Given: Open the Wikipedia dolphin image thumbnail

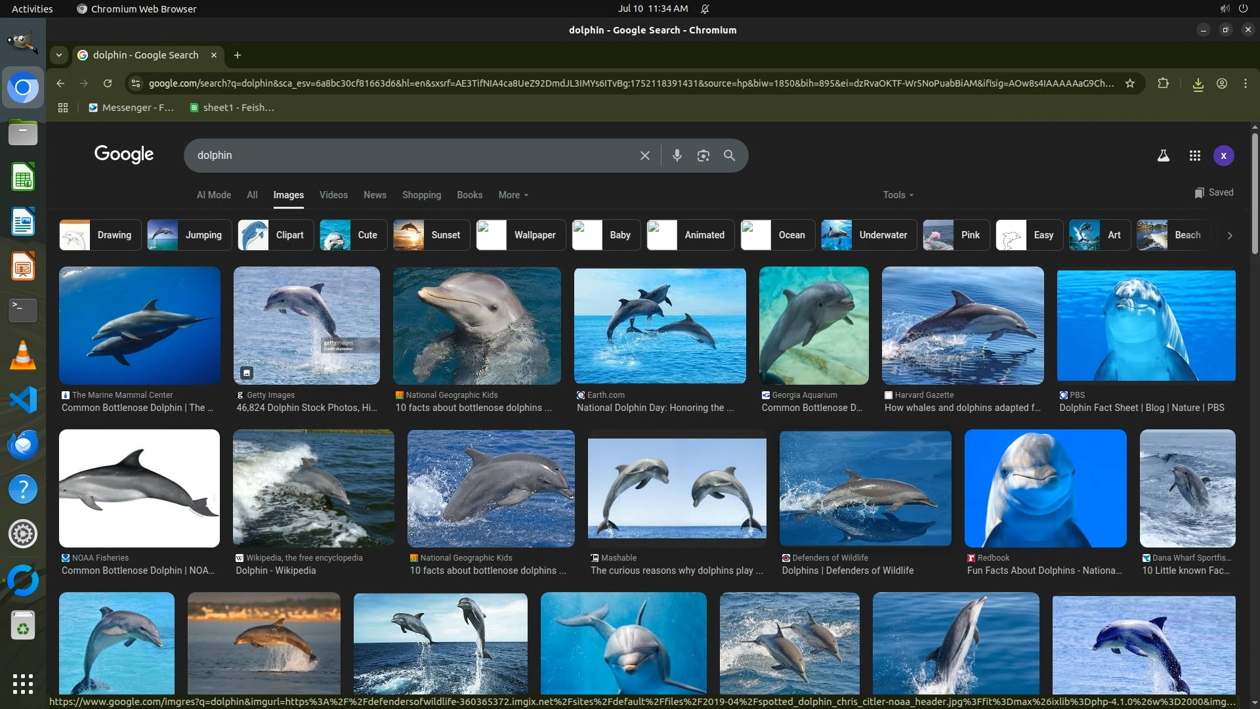Looking at the screenshot, I should (x=313, y=488).
